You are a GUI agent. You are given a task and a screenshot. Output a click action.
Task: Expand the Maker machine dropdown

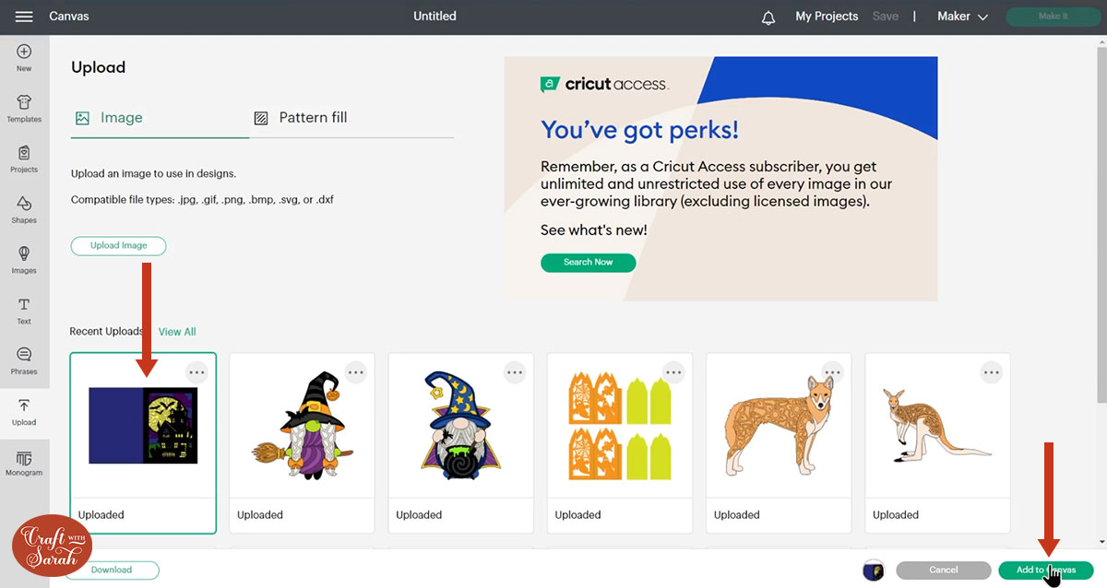tap(962, 17)
